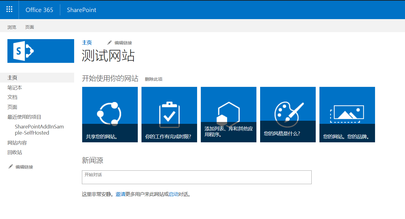Click the 开始对话 newsfeed input box

196,177
